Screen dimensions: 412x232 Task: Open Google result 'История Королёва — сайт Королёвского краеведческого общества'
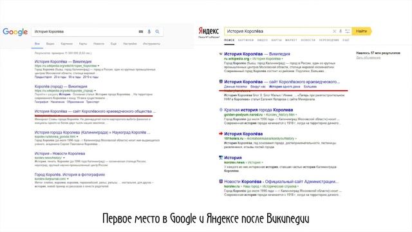pyautogui.click(x=95, y=111)
